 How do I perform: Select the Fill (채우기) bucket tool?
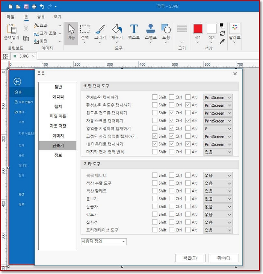(117, 33)
